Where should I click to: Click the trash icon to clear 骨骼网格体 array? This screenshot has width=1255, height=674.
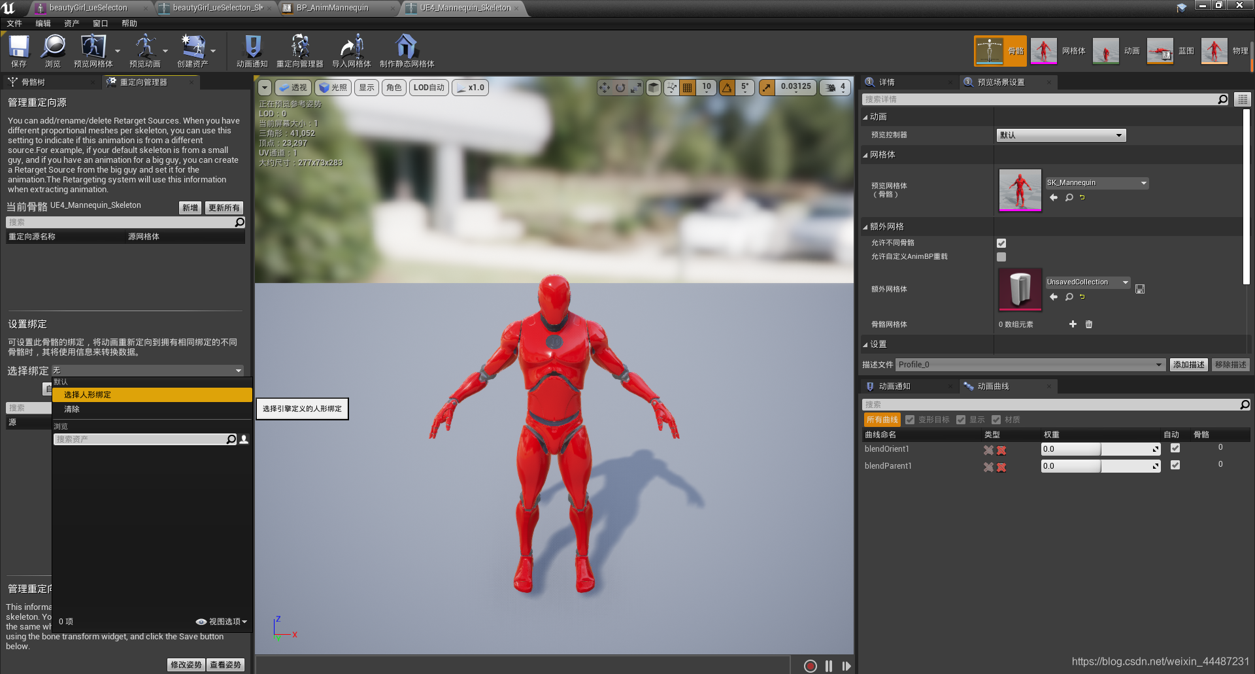[x=1089, y=324]
